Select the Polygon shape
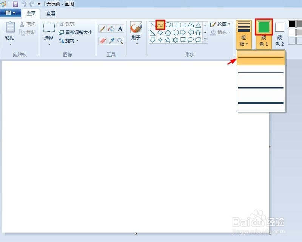This screenshot has width=302, height=242. [x=191, y=25]
